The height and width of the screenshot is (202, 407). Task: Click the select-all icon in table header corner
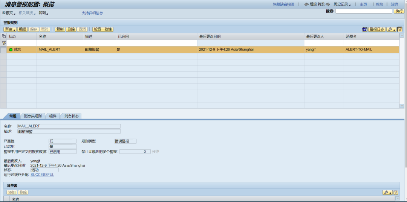(4, 36)
